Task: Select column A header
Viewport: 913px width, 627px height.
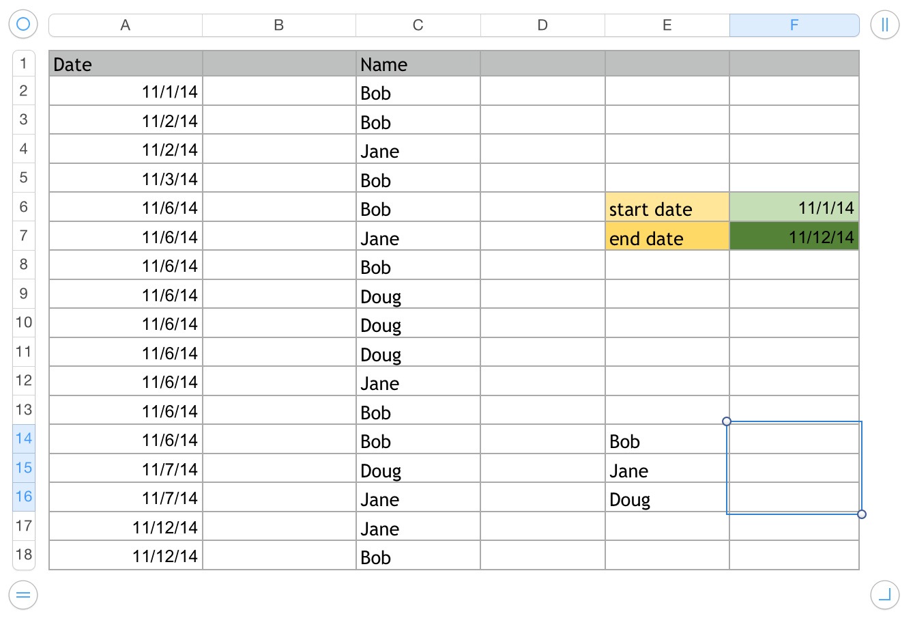Action: pos(125,25)
